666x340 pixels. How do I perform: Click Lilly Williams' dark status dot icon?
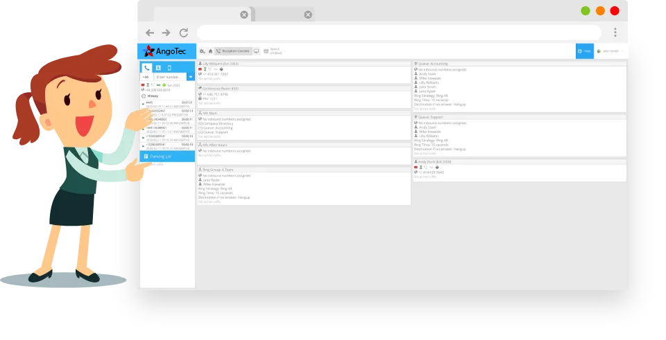pos(221,69)
